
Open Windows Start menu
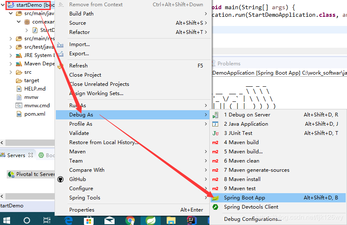6,220
